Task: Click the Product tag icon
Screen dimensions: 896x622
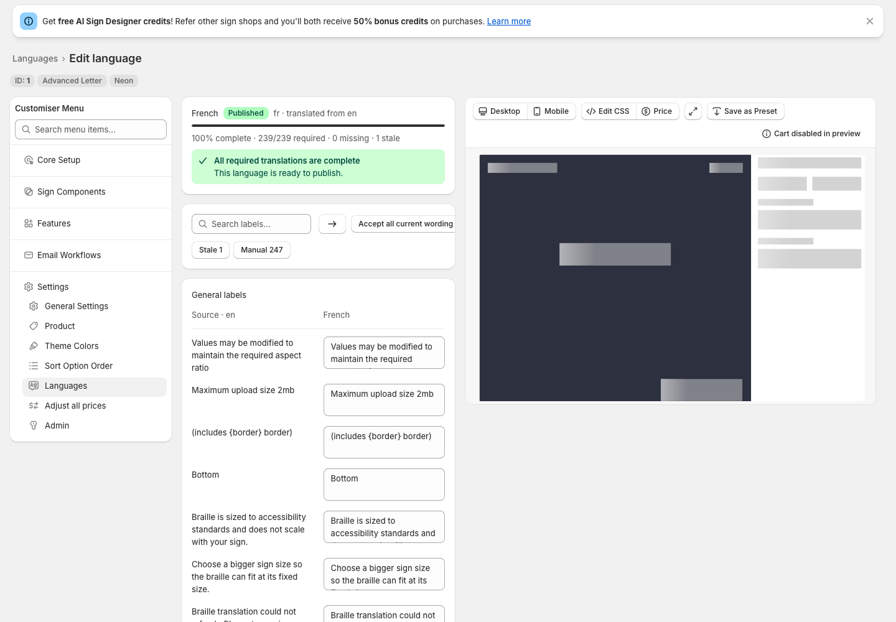Action: [x=34, y=326]
